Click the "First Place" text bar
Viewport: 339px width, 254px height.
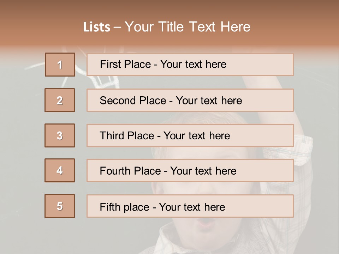coord(190,65)
